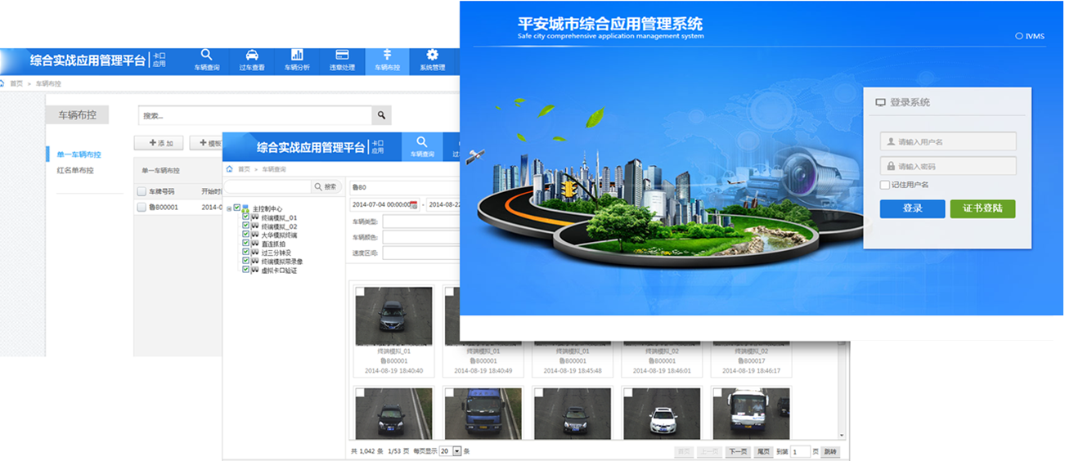
Task: Click home icon in 车辆查询 window breadcrumb
Action: coord(230,169)
